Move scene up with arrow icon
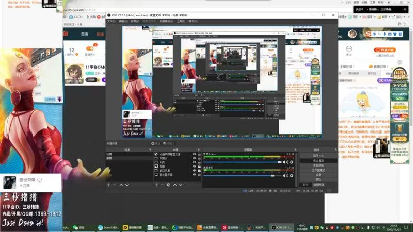Viewport: 413px width, 232px height. tap(121, 185)
